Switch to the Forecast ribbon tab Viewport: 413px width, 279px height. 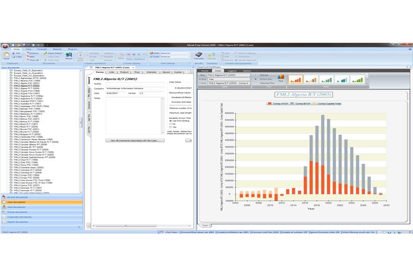(x=41, y=49)
